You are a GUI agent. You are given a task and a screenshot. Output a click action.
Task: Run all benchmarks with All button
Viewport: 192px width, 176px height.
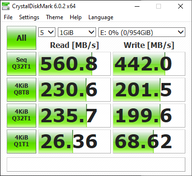coord(21,38)
